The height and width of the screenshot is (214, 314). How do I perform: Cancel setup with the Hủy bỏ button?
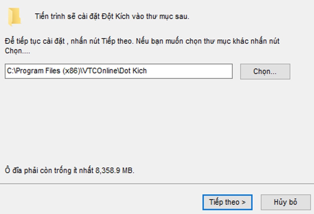click(x=286, y=202)
